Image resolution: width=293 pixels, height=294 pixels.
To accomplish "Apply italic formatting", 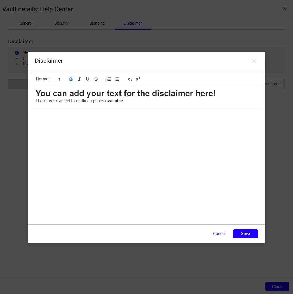I will click(x=79, y=79).
